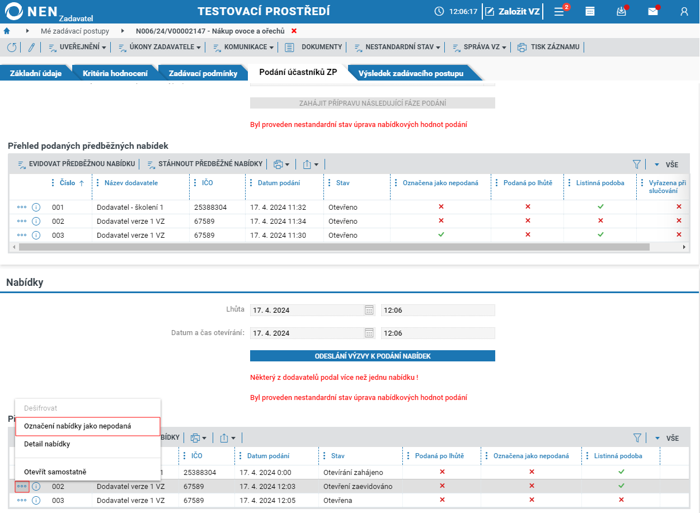Click filter icon in preliminary offers table
Image resolution: width=700 pixels, height=513 pixels.
(x=636, y=164)
